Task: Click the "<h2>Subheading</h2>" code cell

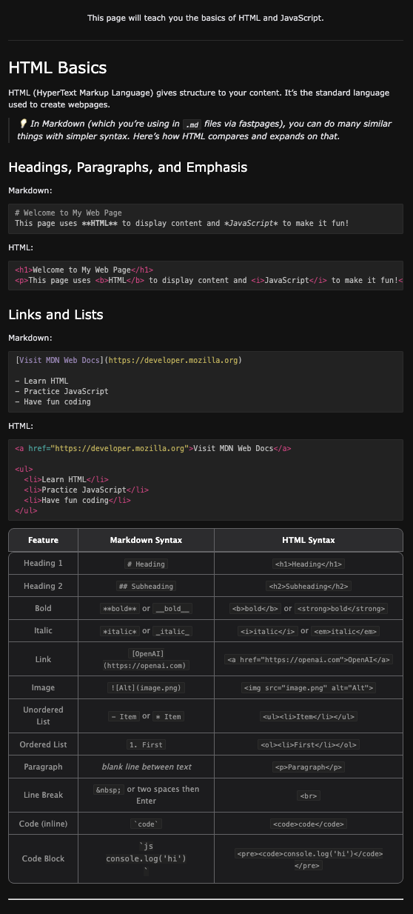Action: coord(309,586)
